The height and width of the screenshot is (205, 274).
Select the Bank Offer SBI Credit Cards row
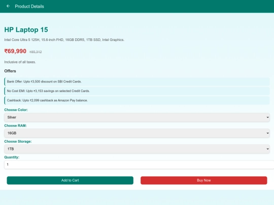click(x=137, y=81)
